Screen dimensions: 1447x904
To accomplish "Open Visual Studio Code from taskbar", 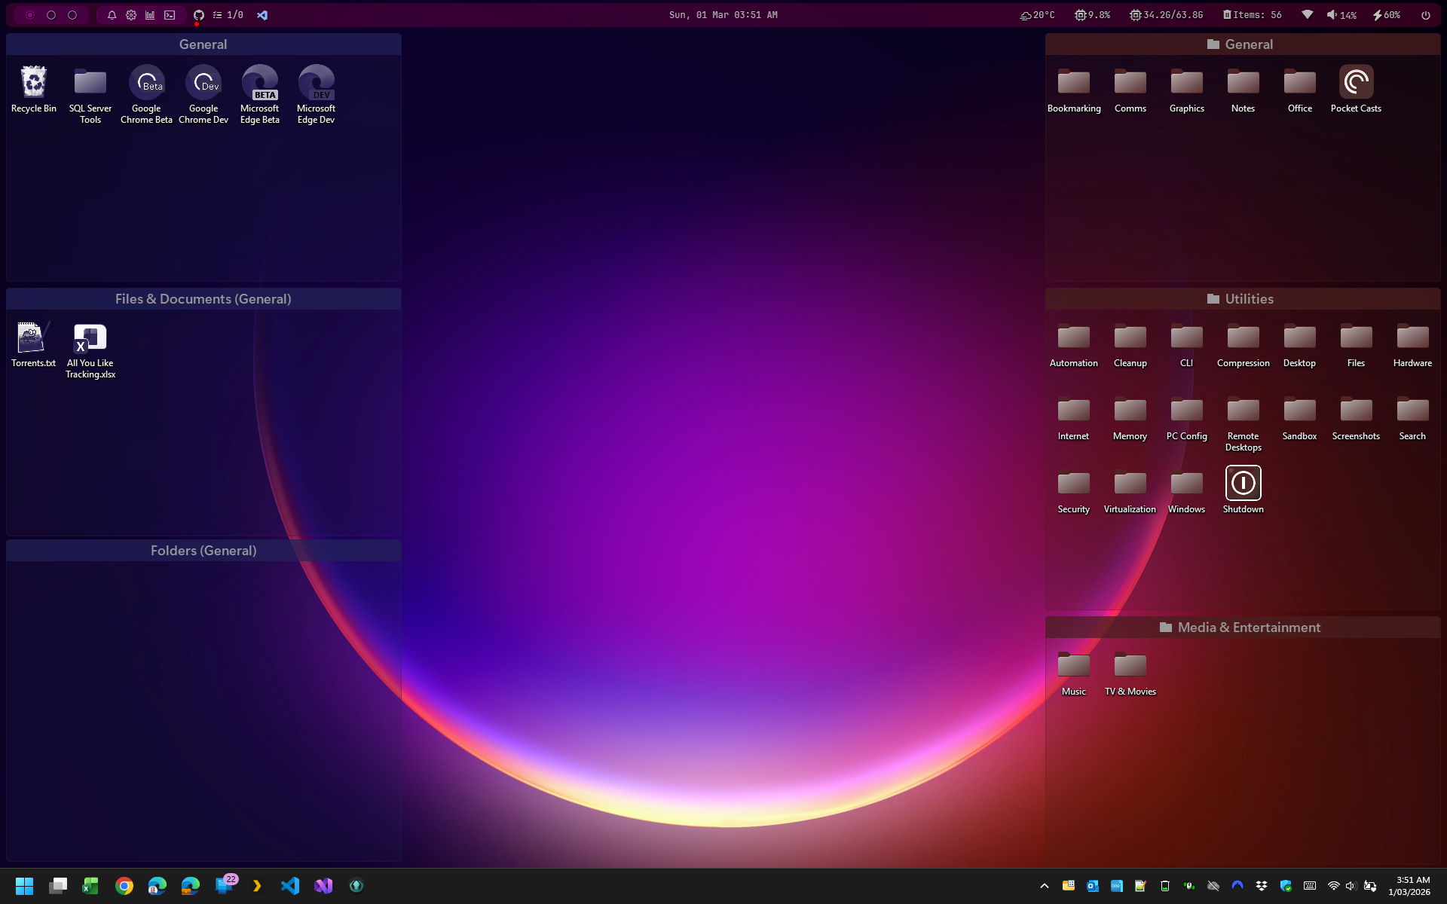I will click(x=290, y=886).
